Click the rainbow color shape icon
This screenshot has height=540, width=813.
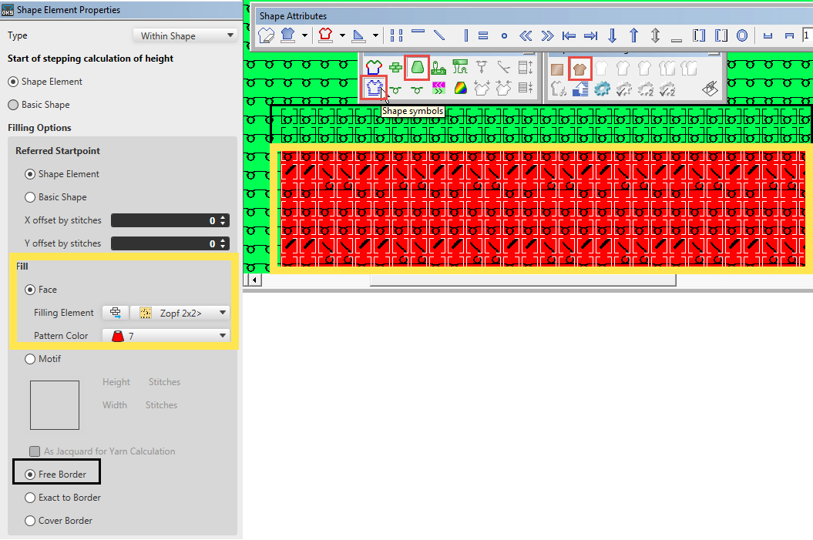coord(460,88)
